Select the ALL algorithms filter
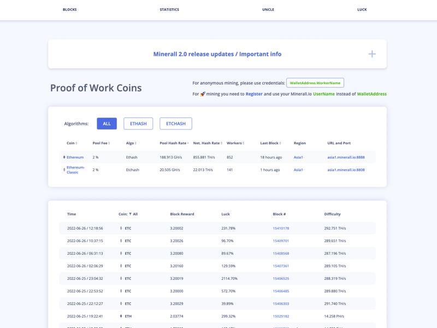 coord(107,124)
